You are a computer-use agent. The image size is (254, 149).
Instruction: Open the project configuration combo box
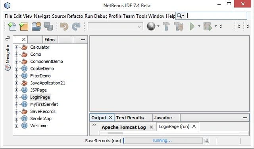click(115, 26)
